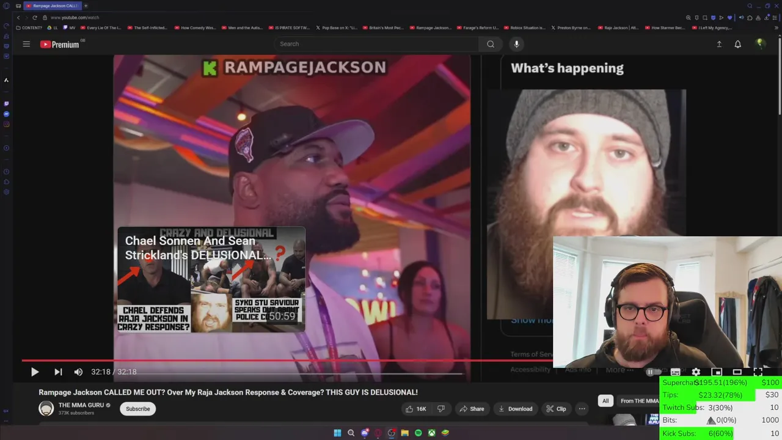The height and width of the screenshot is (440, 782).
Task: Reload the page with the refresh icon
Action: (x=34, y=18)
